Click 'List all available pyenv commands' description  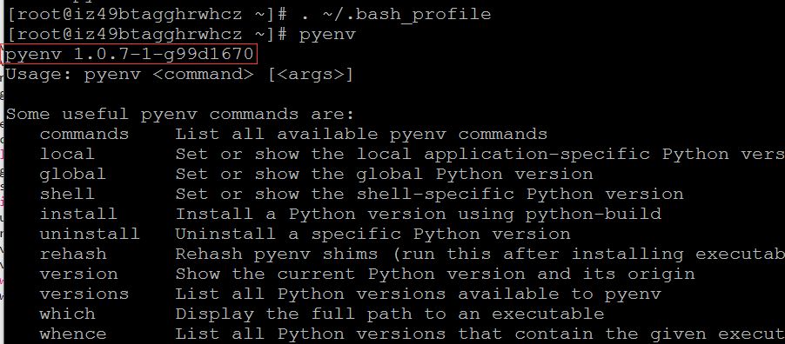pos(361,134)
